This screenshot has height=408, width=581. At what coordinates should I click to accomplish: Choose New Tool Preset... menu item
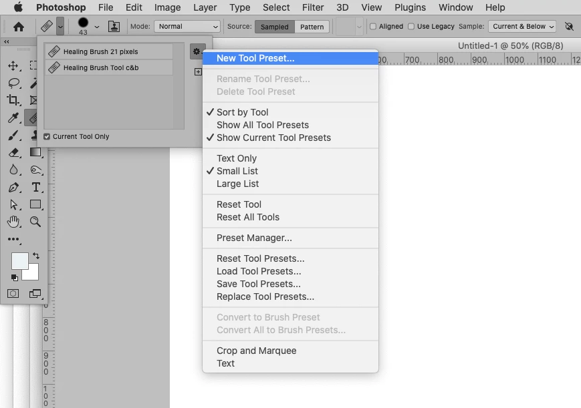point(290,58)
